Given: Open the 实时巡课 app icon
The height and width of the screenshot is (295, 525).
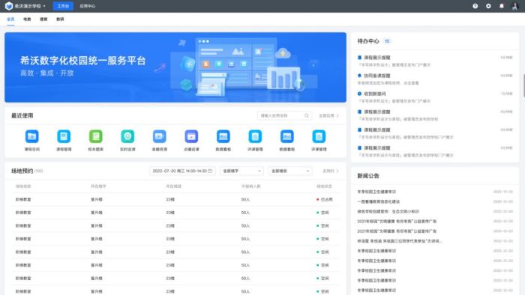Looking at the screenshot, I should [x=127, y=136].
